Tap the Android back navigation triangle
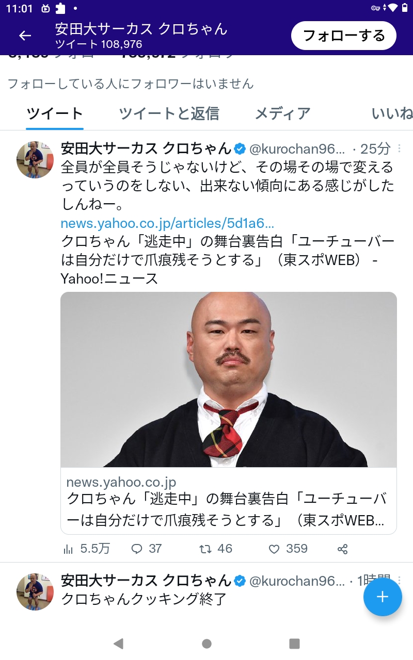The image size is (413, 660). click(x=118, y=643)
